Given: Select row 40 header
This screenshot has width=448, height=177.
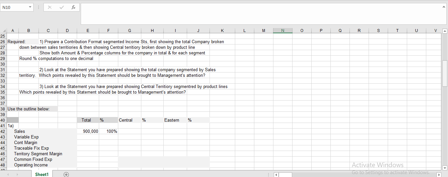Looking at the screenshot, I should click(3, 120).
